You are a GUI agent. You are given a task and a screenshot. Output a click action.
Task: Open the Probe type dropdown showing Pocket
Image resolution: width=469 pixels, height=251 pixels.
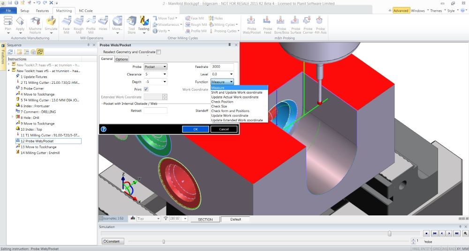[155, 67]
